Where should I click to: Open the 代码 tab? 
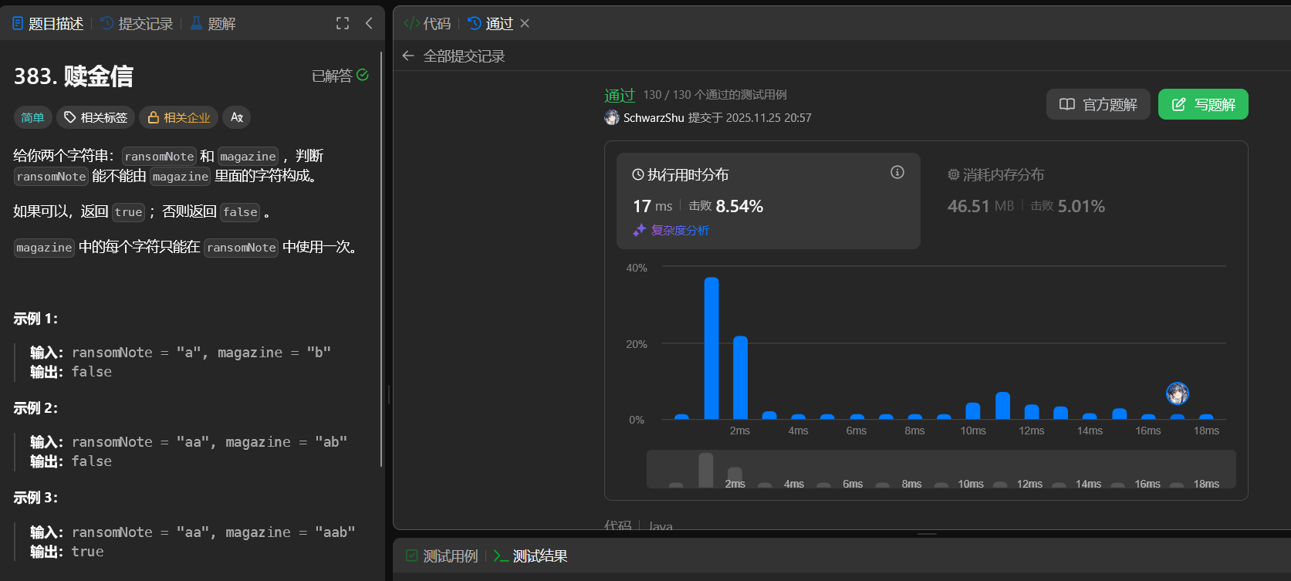[x=428, y=24]
